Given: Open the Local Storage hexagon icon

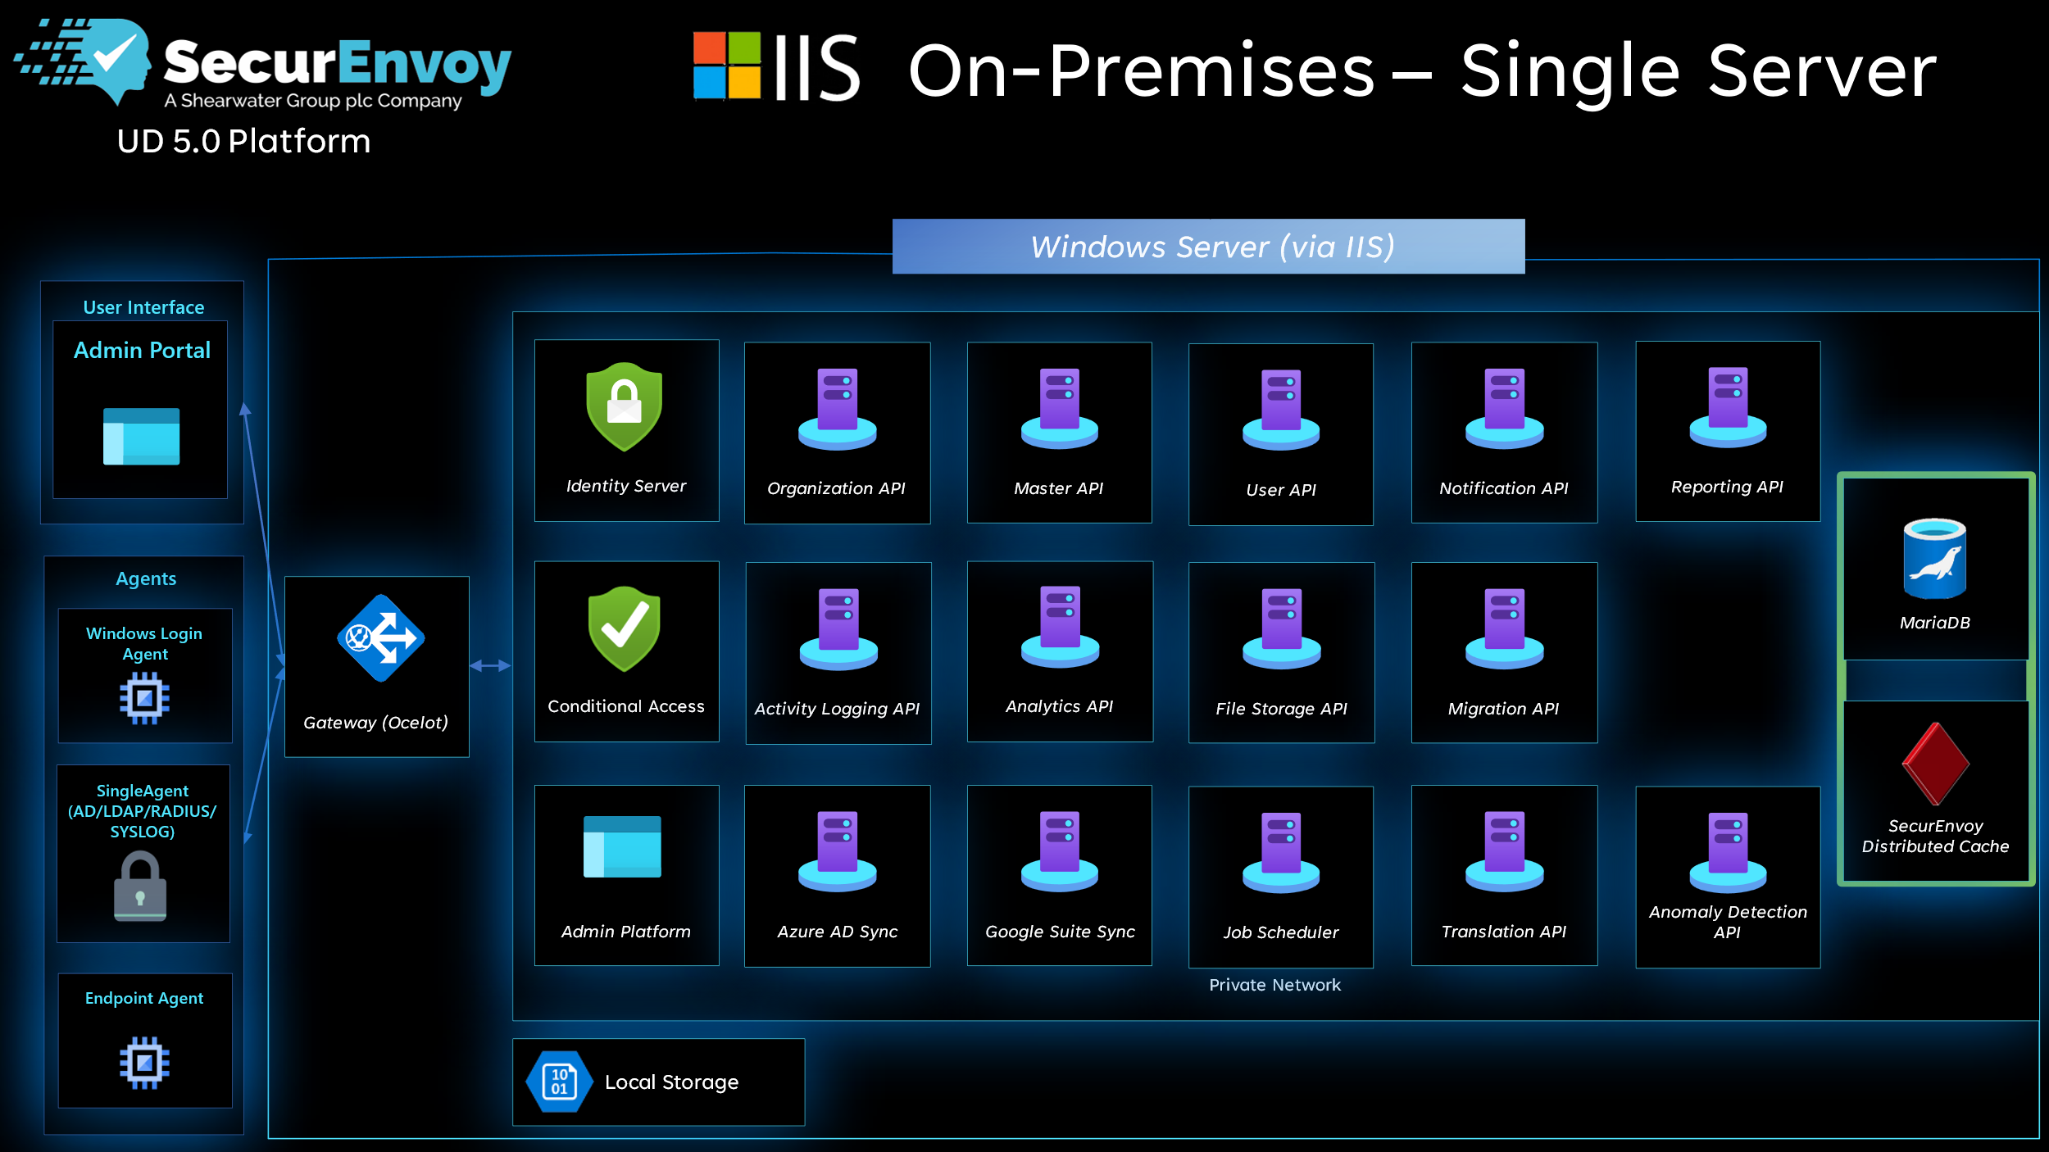Looking at the screenshot, I should (x=561, y=1082).
